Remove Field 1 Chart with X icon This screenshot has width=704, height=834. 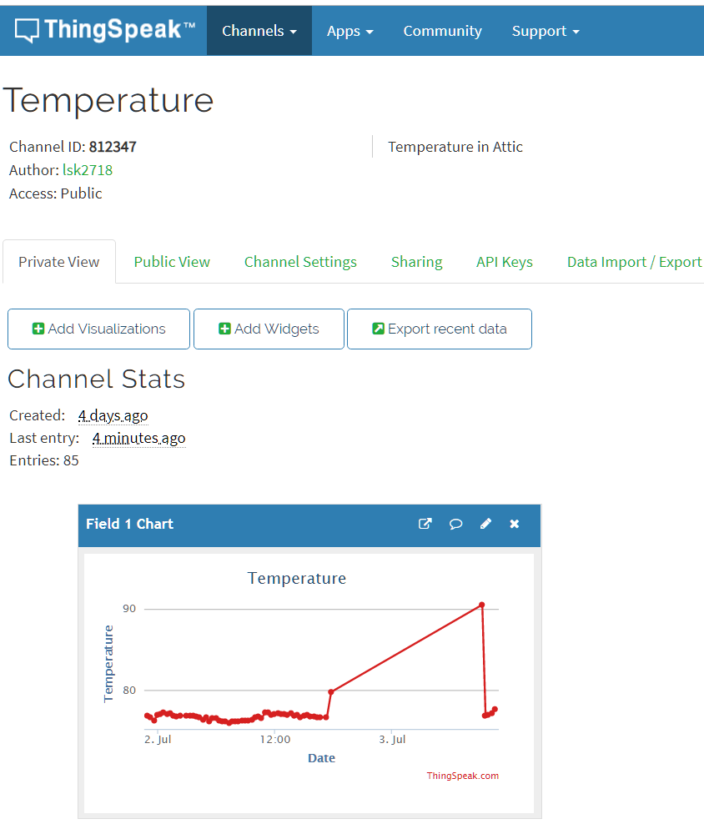coord(515,524)
